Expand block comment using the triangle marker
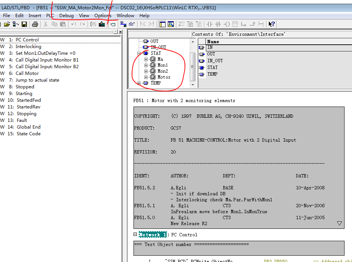Image resolution: width=352 pixels, height=262 pixels. [339, 223]
